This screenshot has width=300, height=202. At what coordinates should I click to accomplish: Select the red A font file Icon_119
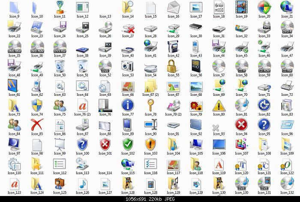(x=219, y=164)
